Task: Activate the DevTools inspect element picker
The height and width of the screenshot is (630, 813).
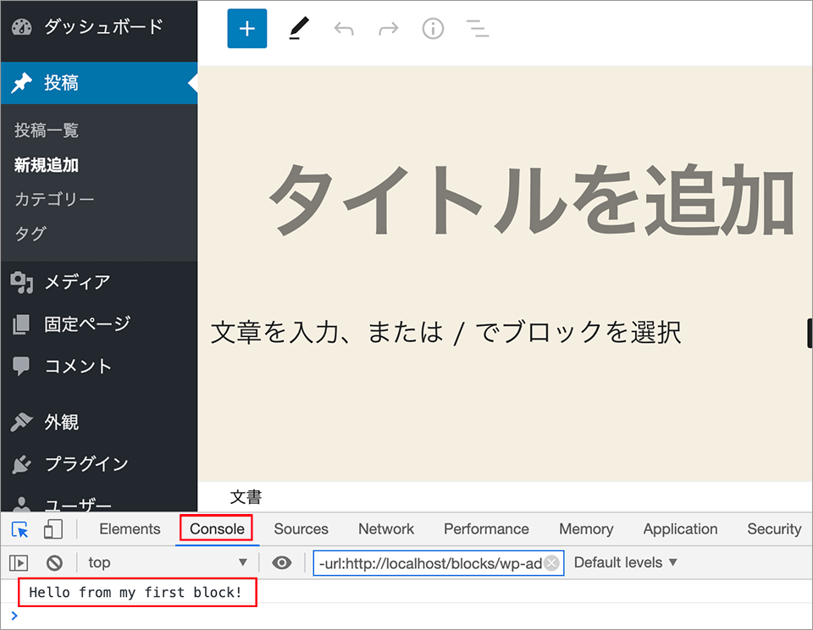Action: (19, 529)
